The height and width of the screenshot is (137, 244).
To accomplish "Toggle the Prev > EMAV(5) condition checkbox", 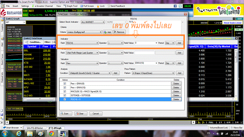I will [65, 84].
